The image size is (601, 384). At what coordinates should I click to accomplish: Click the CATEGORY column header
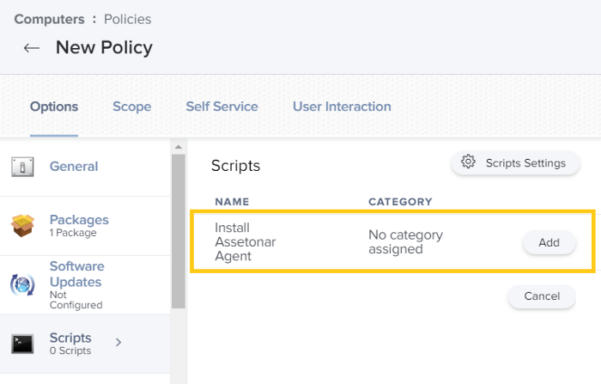click(399, 202)
